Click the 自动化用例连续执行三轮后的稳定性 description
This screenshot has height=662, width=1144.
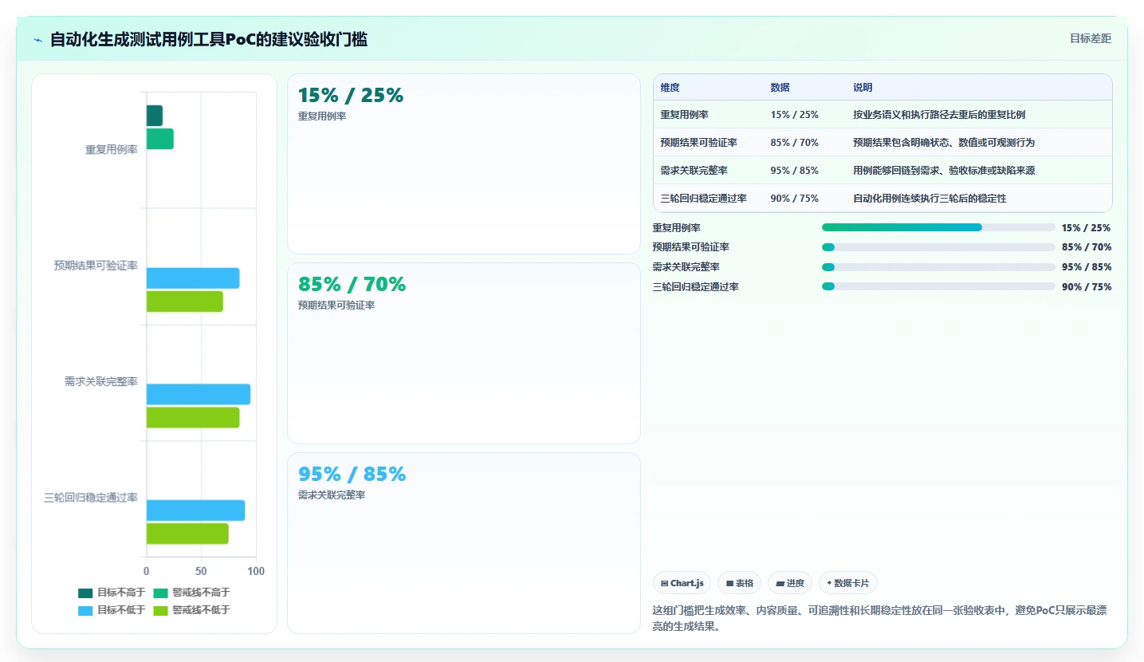tap(930, 199)
